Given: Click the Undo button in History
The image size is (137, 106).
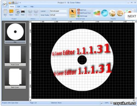Looking at the screenshot, I should click(x=30, y=13).
